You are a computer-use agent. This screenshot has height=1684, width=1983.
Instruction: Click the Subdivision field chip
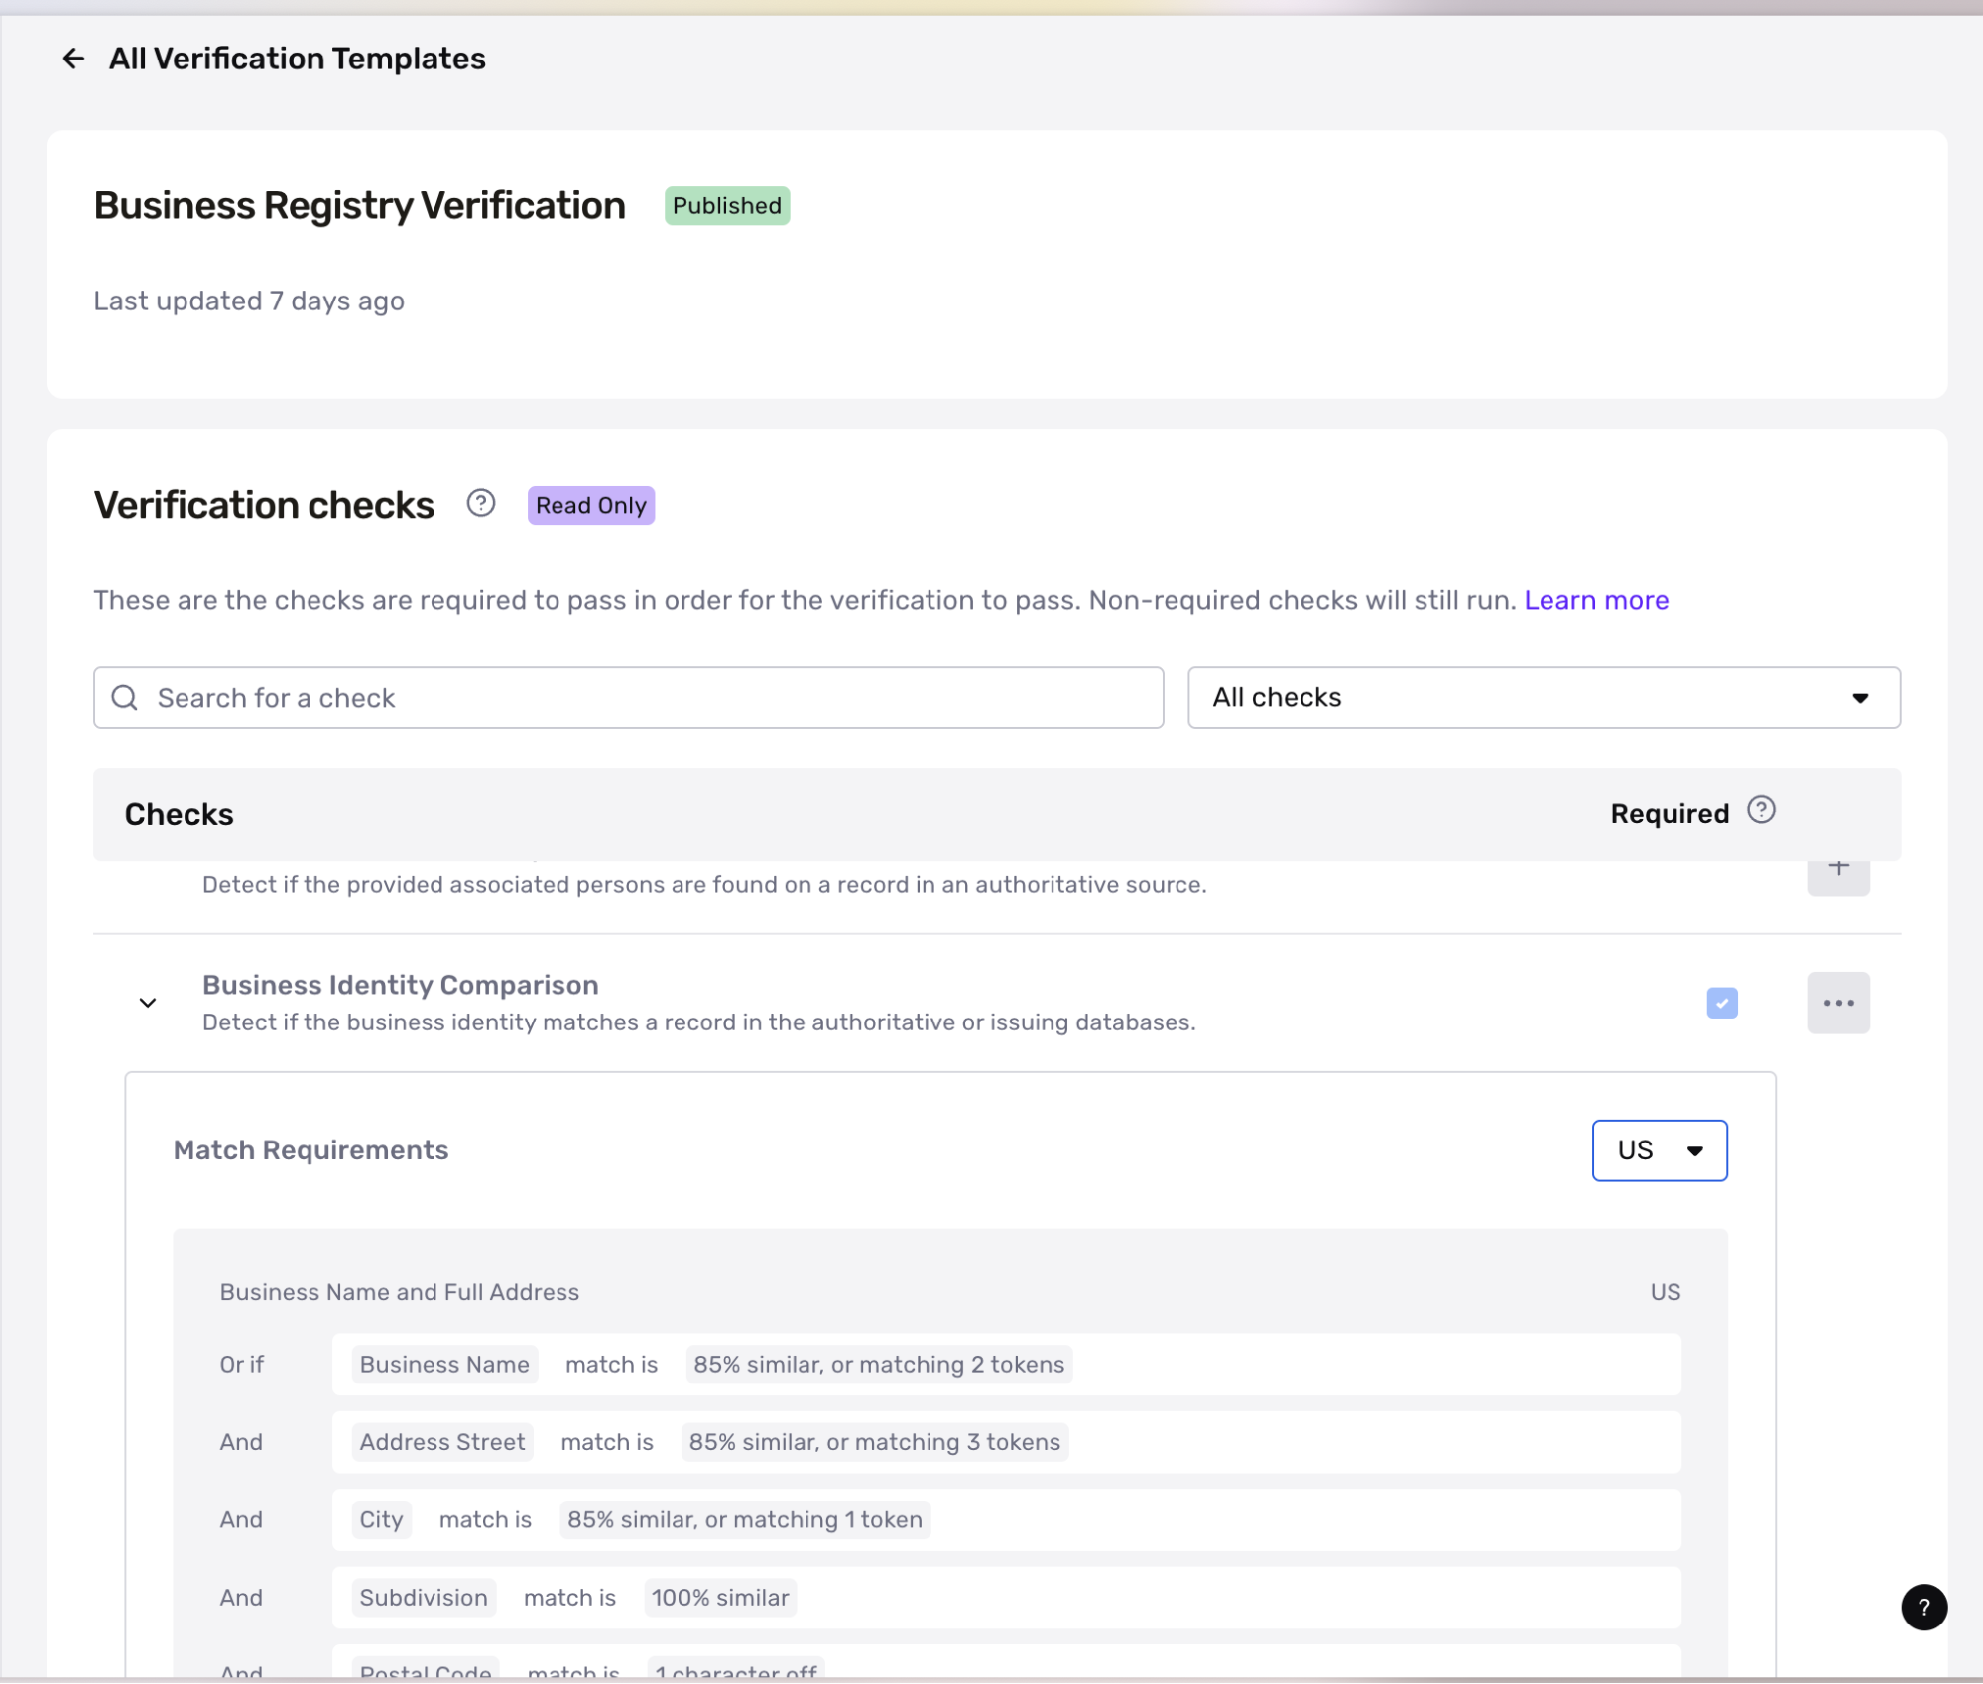click(x=424, y=1598)
